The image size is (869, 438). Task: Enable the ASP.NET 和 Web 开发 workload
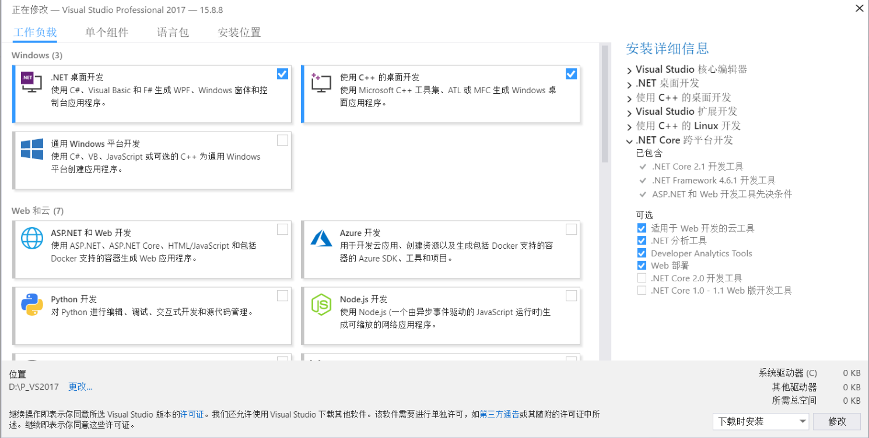coord(282,229)
